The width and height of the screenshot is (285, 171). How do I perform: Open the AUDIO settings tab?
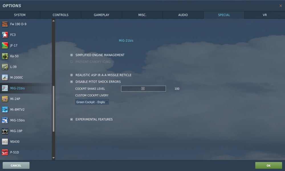coord(183,15)
